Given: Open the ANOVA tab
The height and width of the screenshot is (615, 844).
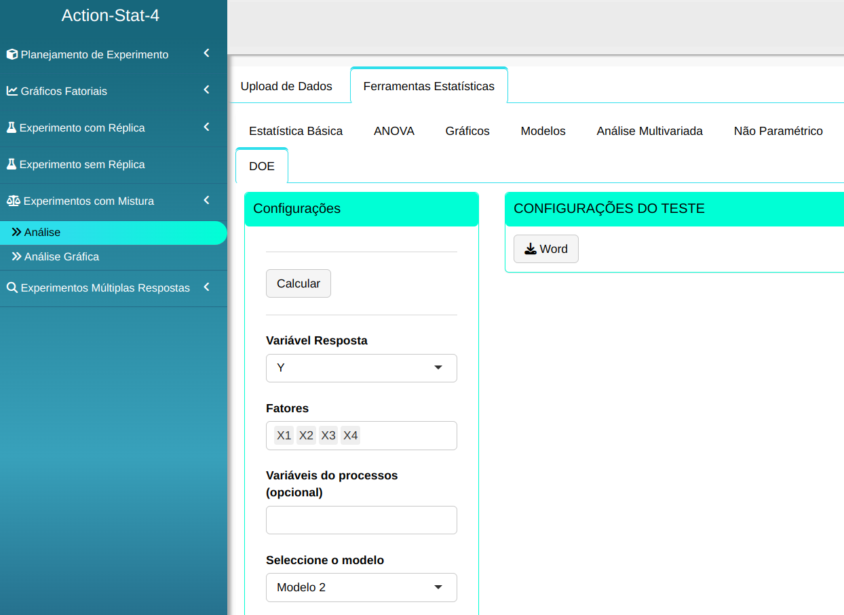Looking at the screenshot, I should 394,131.
